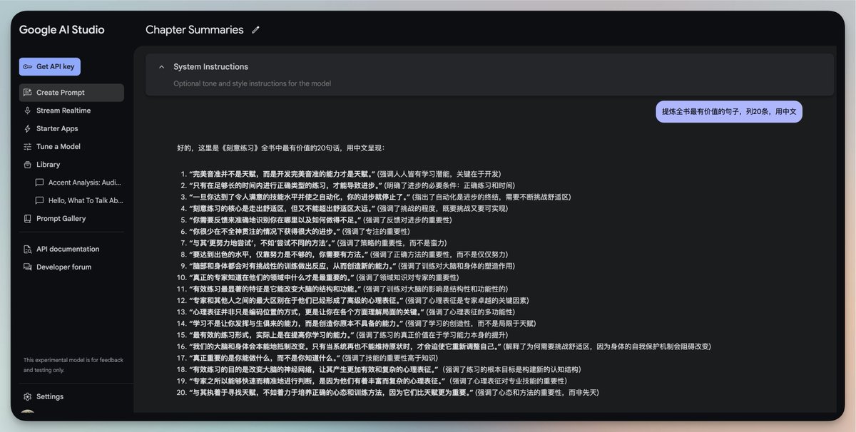Click the Tune a Model icon
Image resolution: width=856 pixels, height=432 pixels.
point(28,146)
